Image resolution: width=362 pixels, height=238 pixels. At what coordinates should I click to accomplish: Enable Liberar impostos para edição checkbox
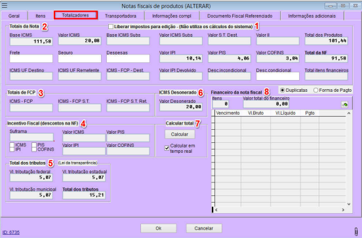coord(111,27)
